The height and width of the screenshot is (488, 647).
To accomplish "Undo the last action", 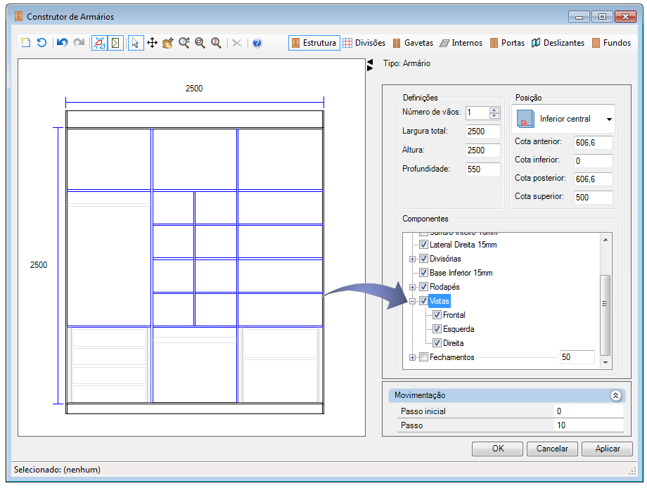I will (x=63, y=42).
